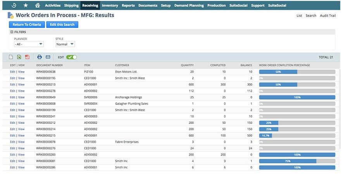The image size is (343, 182).
Task: Select customer Anchorage Holdings cell
Action: pyautogui.click(x=128, y=97)
